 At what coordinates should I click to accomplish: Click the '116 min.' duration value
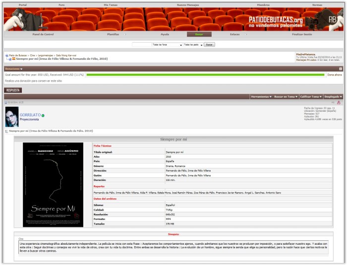tap(171, 180)
